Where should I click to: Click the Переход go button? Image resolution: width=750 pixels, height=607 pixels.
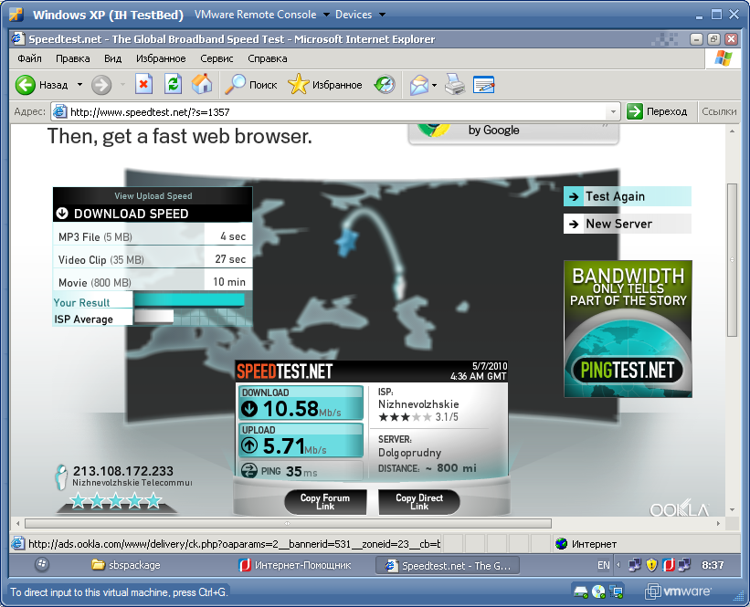click(x=656, y=111)
